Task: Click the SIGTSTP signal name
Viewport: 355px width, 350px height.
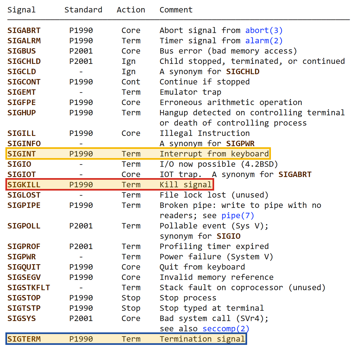Action: tap(24, 308)
